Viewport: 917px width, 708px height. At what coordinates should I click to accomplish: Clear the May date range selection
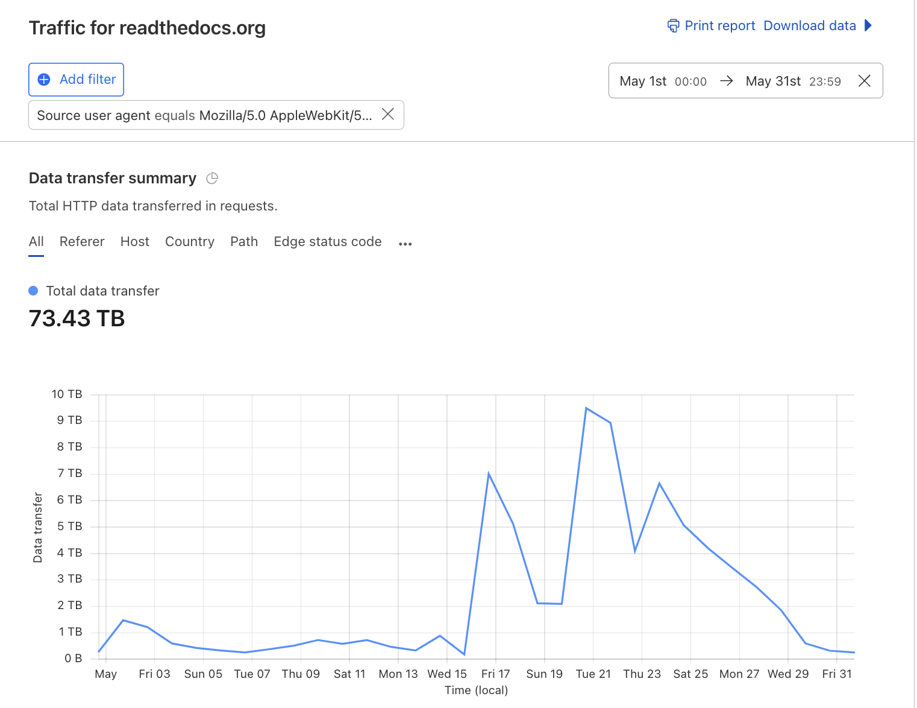[864, 81]
